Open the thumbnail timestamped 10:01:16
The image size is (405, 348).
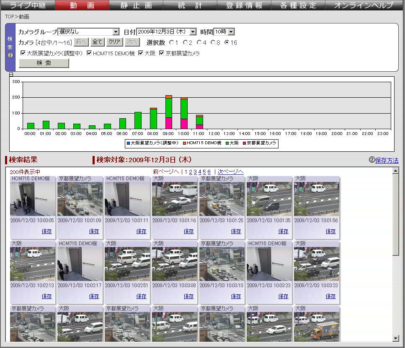click(175, 199)
